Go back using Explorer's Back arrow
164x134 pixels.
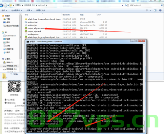click(x=1, y=5)
